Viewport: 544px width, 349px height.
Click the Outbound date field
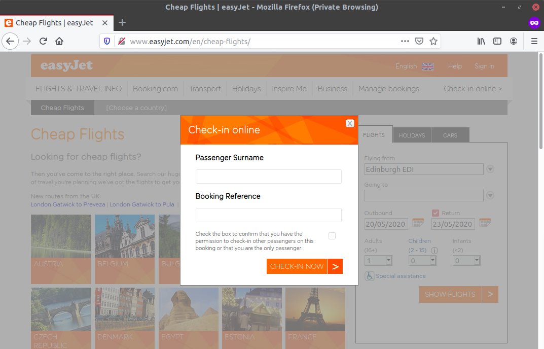coord(386,224)
